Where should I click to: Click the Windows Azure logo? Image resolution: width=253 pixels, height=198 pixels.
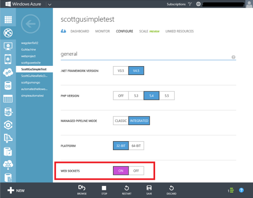click(x=23, y=4)
